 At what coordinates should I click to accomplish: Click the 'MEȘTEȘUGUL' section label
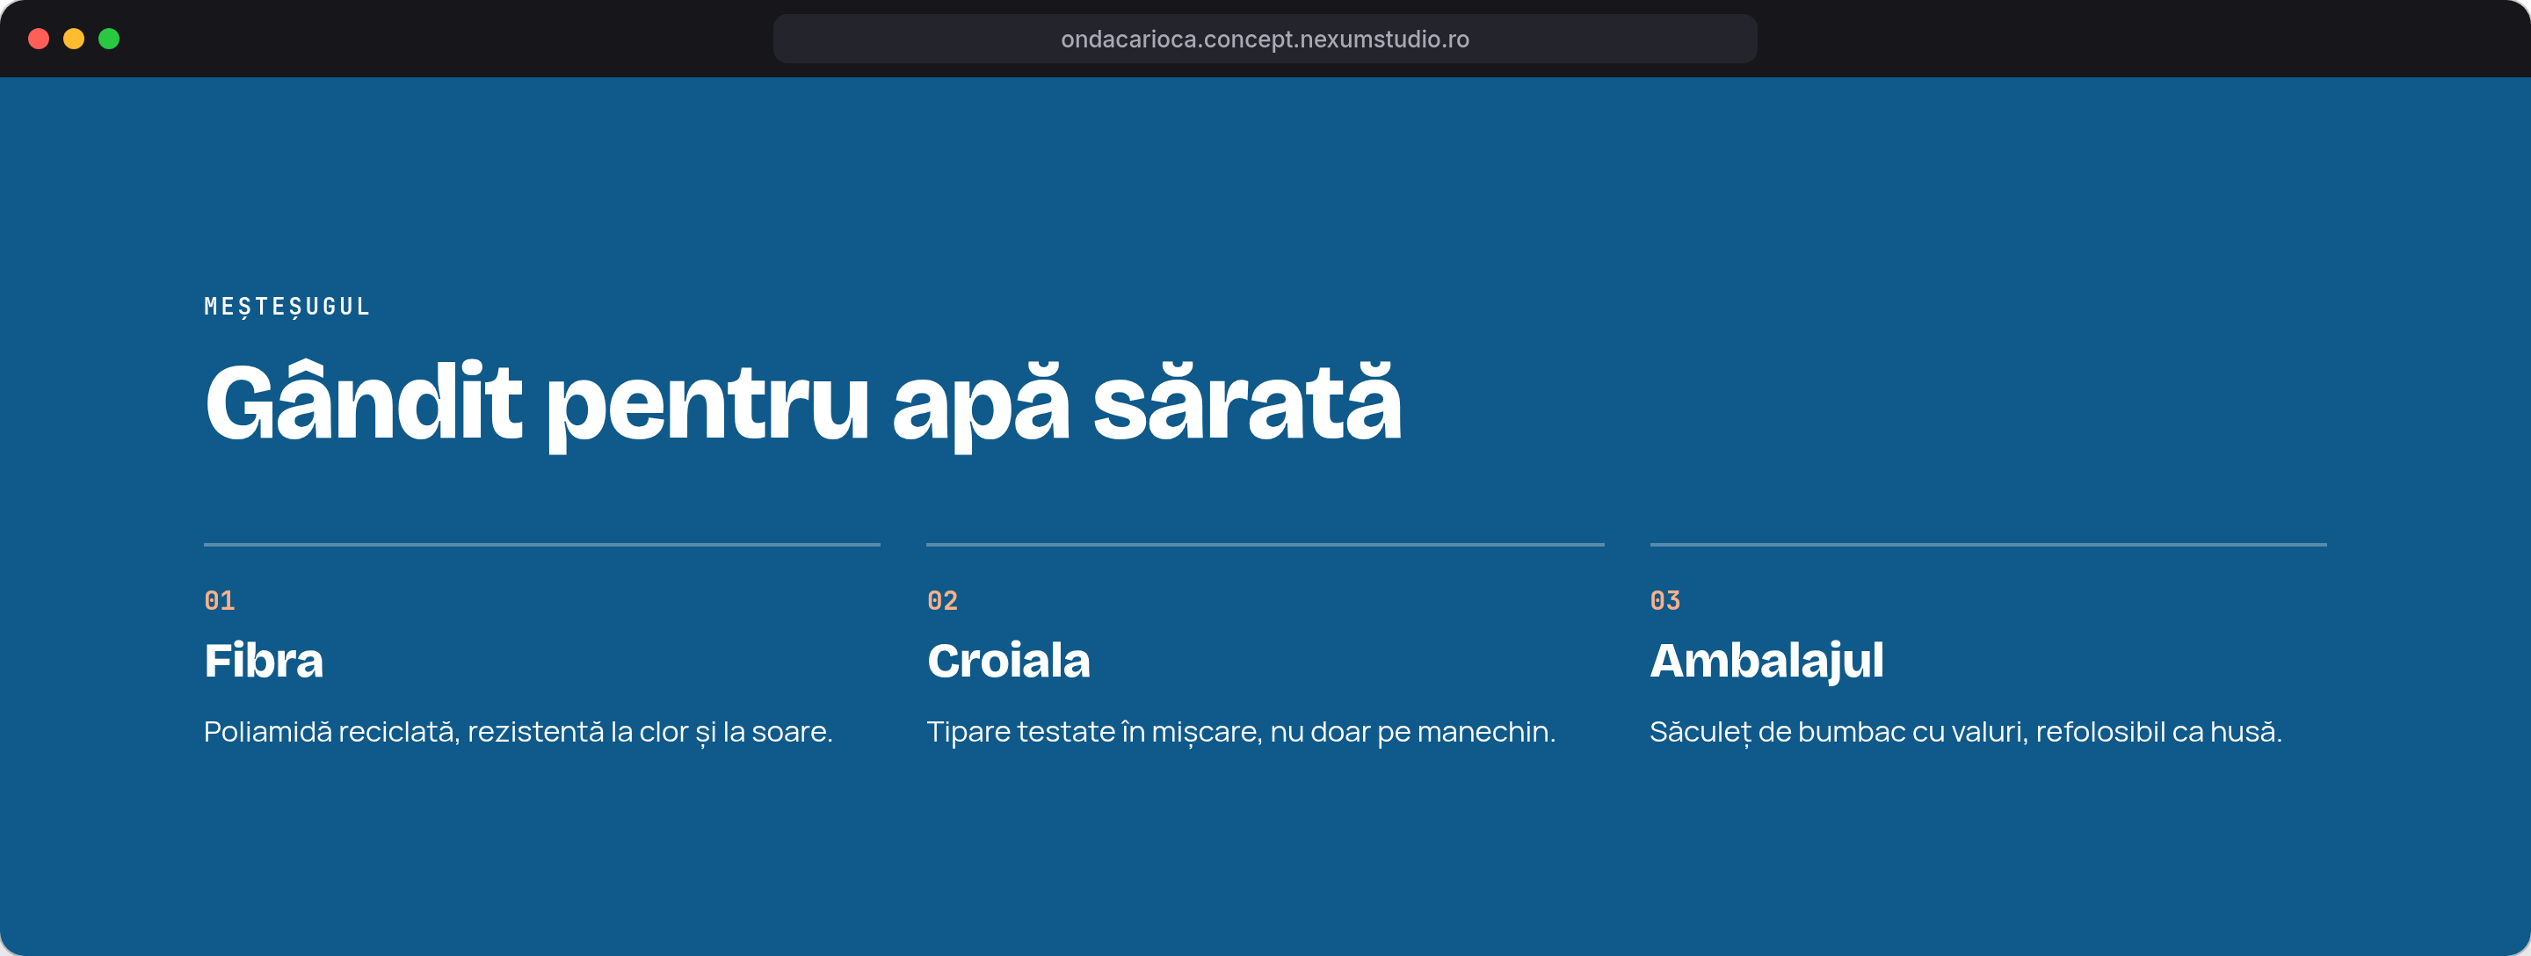coord(286,307)
